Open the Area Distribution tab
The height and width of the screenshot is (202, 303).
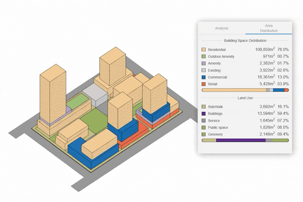click(269, 28)
